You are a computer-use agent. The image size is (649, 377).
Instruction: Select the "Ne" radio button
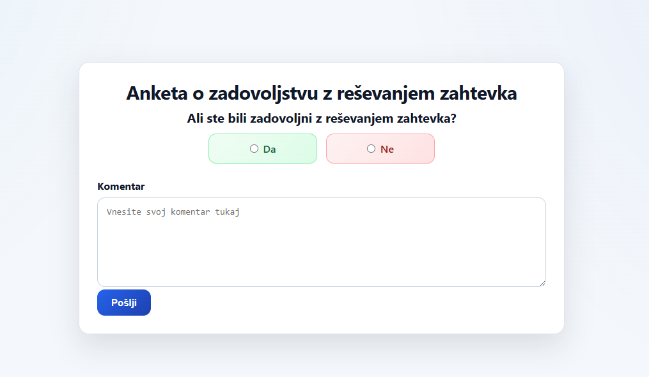pyautogui.click(x=371, y=149)
